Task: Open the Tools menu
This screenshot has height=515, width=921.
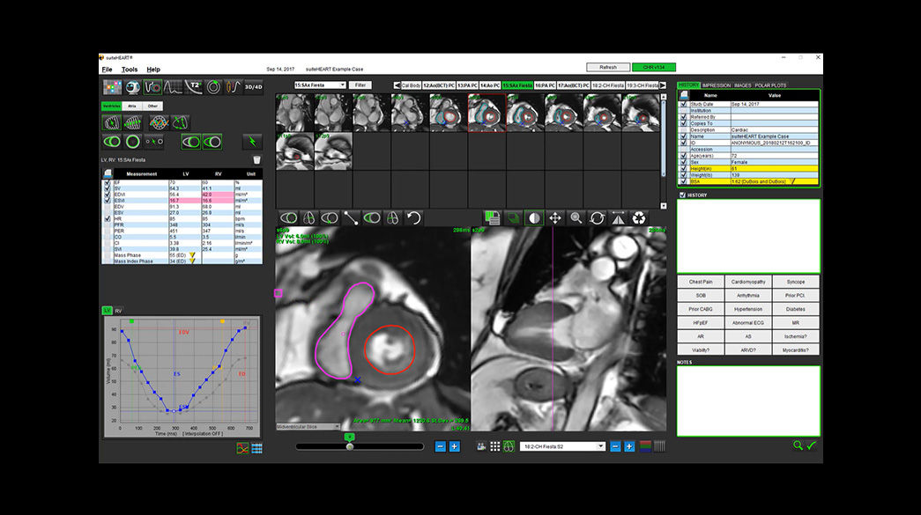Action: pos(129,69)
